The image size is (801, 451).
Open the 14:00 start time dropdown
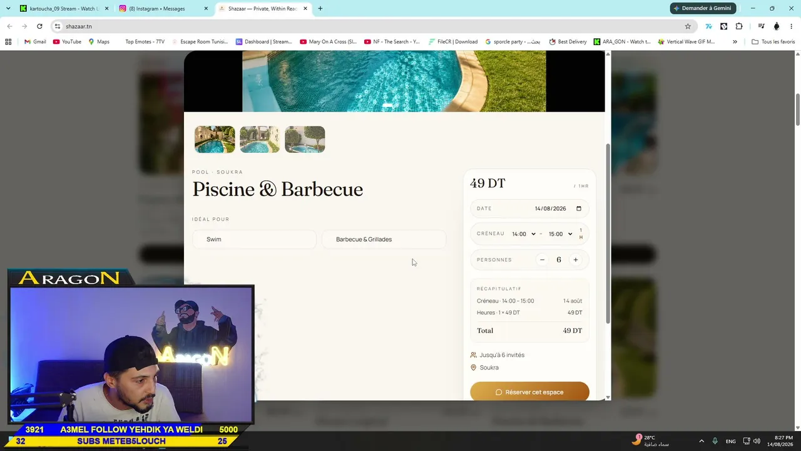tap(524, 234)
